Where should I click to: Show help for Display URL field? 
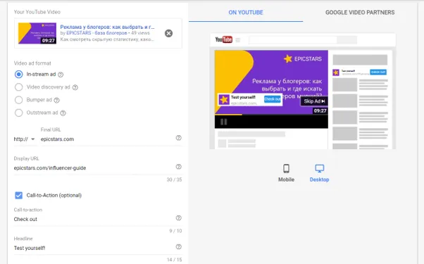pos(178,167)
